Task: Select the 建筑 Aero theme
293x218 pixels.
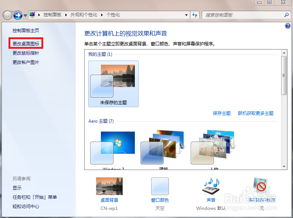Action: tap(163, 149)
